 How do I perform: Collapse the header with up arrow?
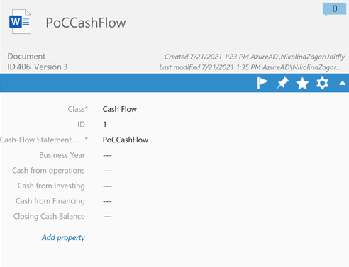pyautogui.click(x=343, y=83)
